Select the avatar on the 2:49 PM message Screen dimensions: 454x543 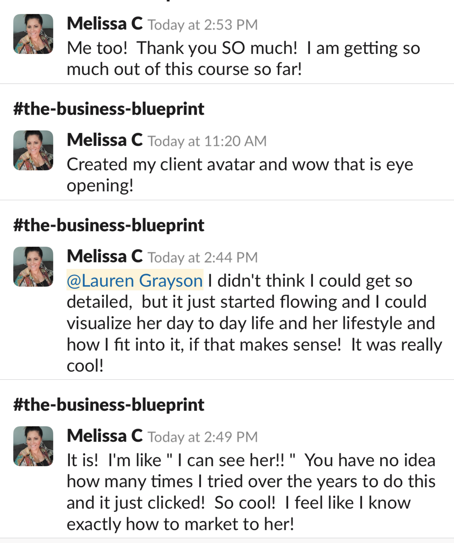click(33, 446)
